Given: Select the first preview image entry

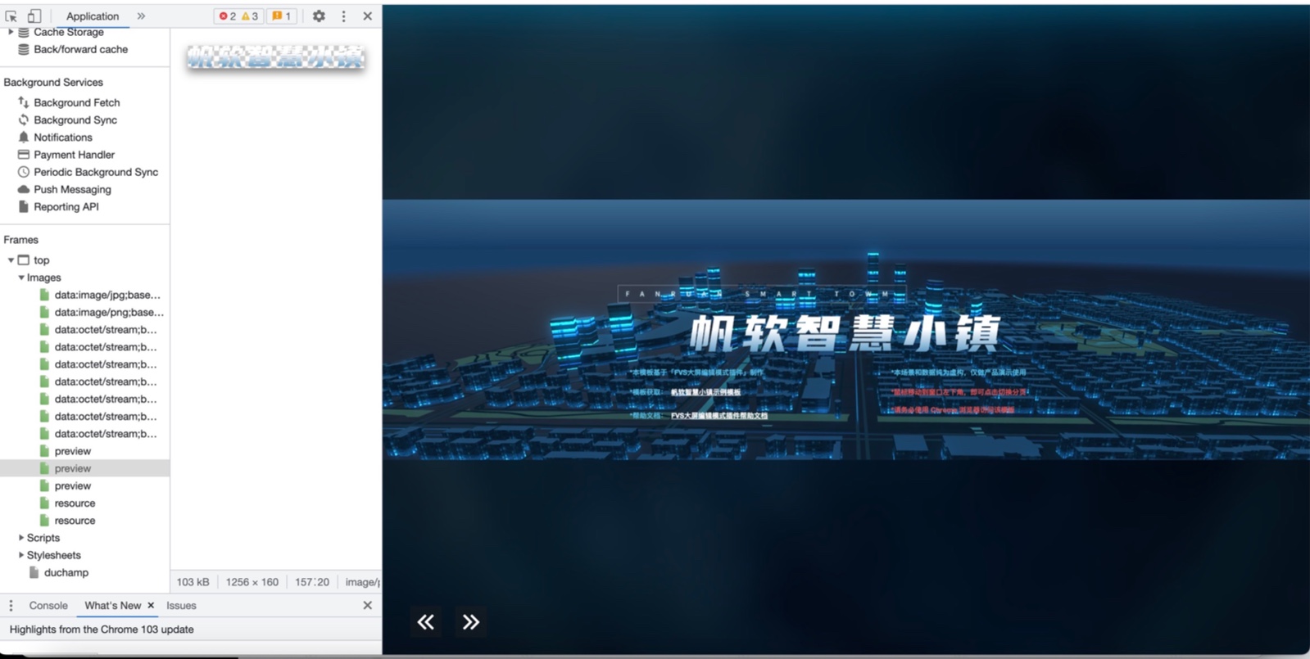Looking at the screenshot, I should (x=72, y=451).
